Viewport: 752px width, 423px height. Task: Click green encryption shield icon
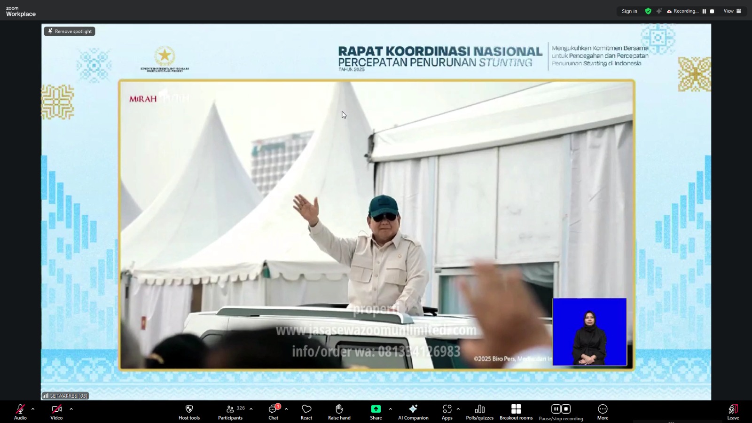pos(648,11)
